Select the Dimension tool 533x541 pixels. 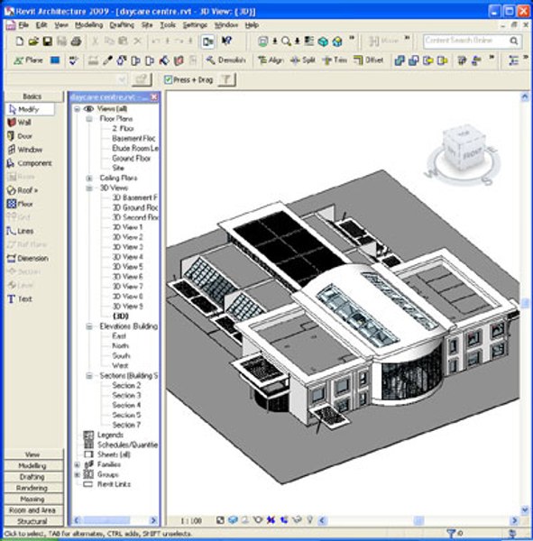(28, 259)
